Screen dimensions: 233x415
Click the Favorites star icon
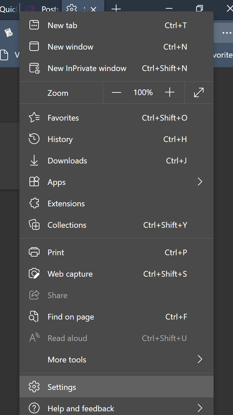click(34, 118)
